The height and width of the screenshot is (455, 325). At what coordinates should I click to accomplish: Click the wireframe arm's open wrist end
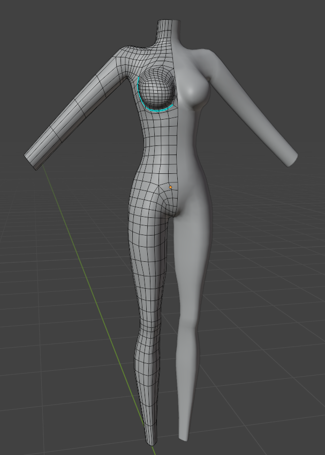[32, 160]
